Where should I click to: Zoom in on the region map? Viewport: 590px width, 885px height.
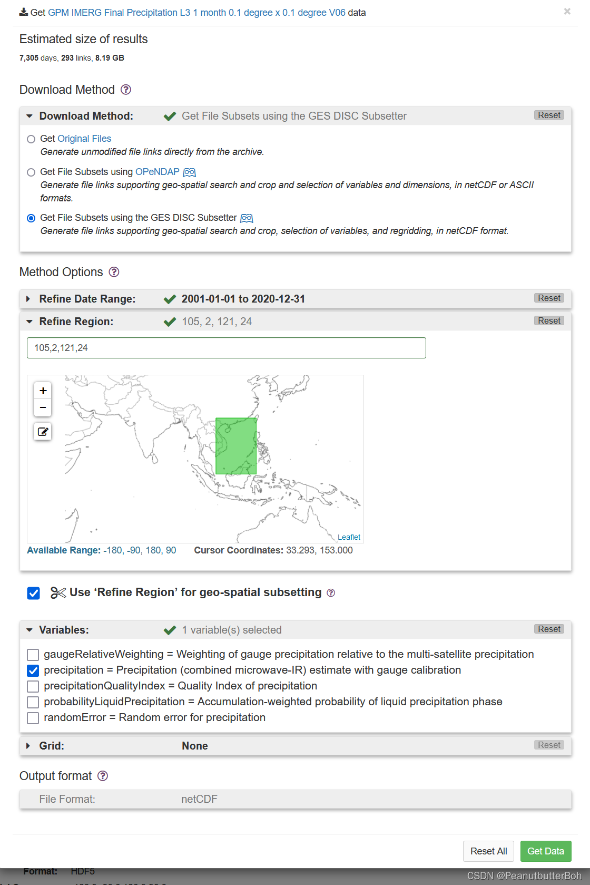click(x=43, y=390)
